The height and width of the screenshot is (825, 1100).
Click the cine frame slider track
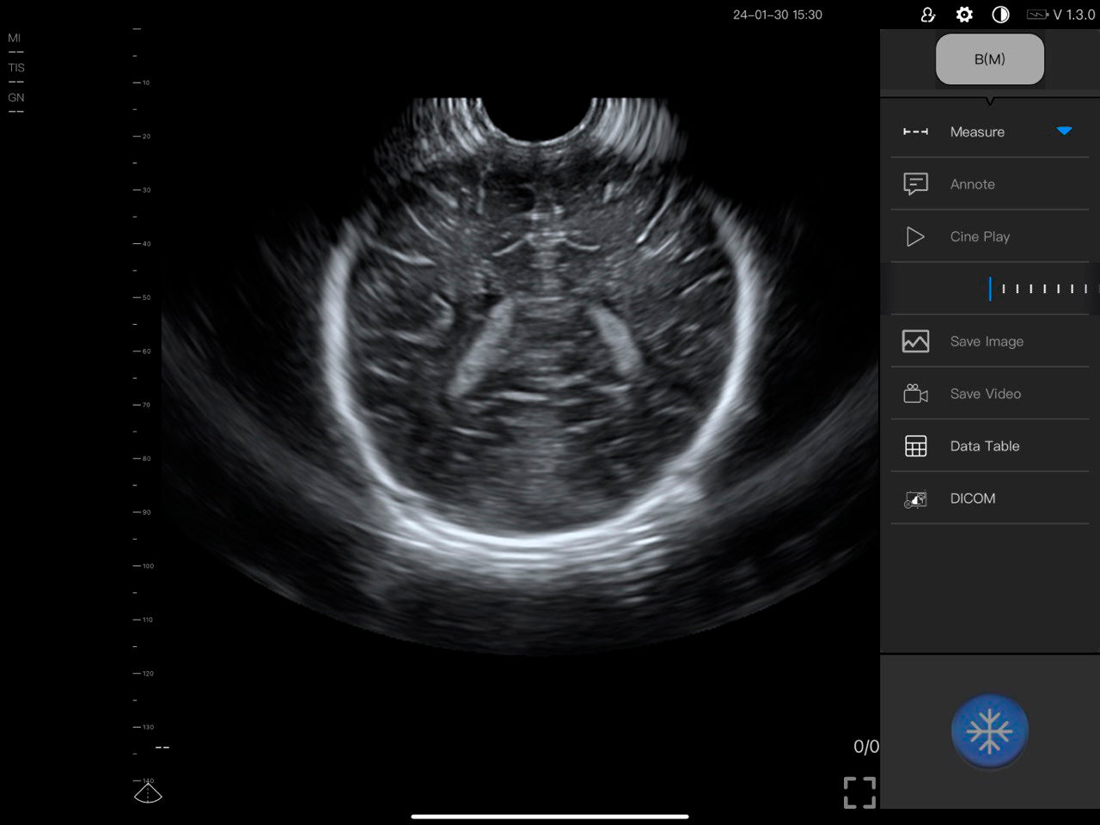(x=1040, y=289)
